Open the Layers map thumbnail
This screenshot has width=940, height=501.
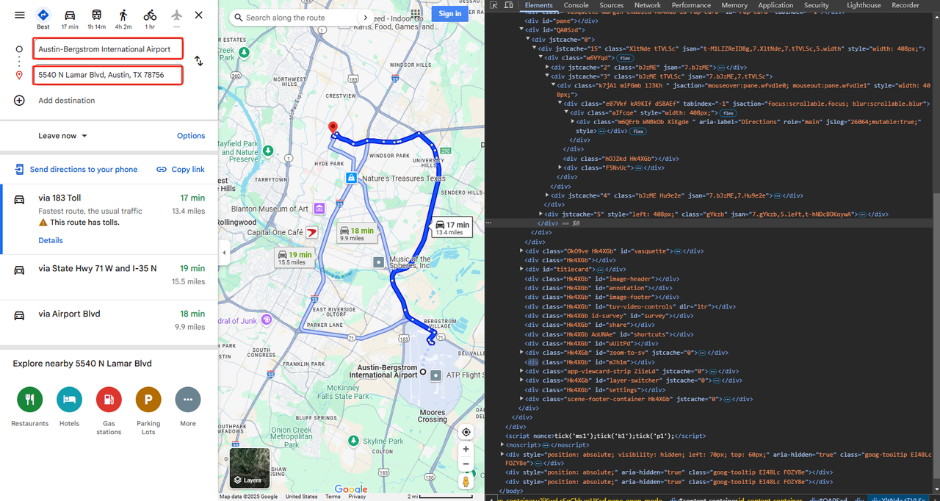coord(249,468)
